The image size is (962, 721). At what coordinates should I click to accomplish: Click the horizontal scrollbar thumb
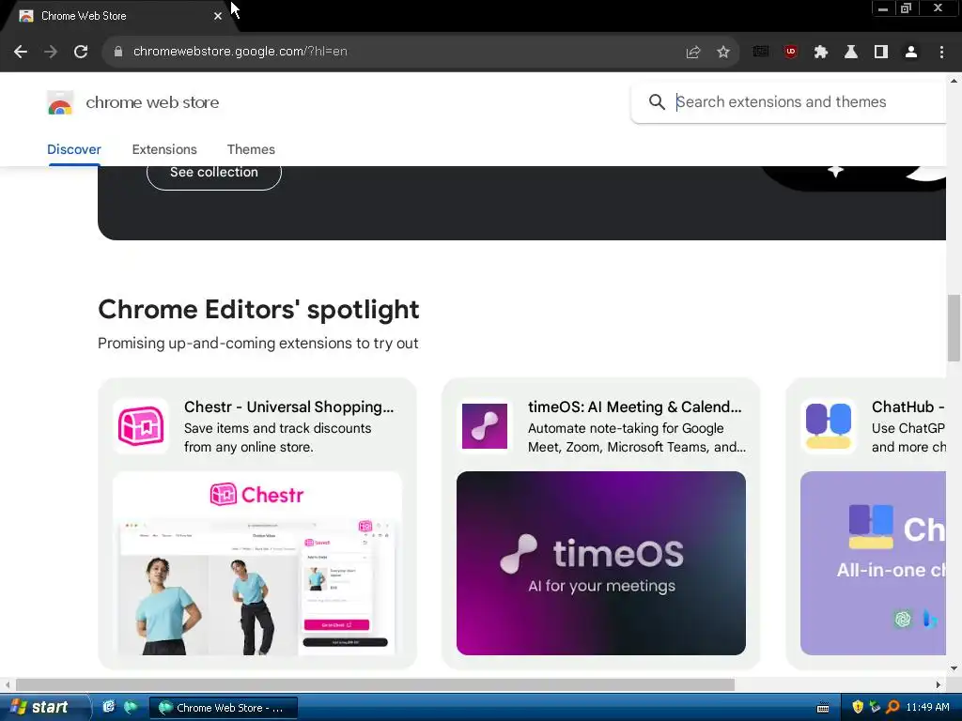375,684
